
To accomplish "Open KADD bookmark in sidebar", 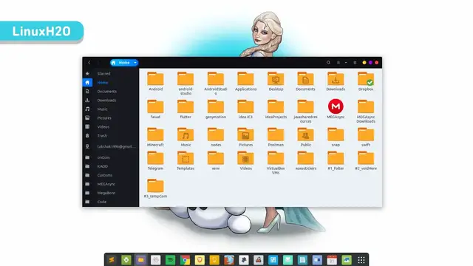I will coord(110,166).
